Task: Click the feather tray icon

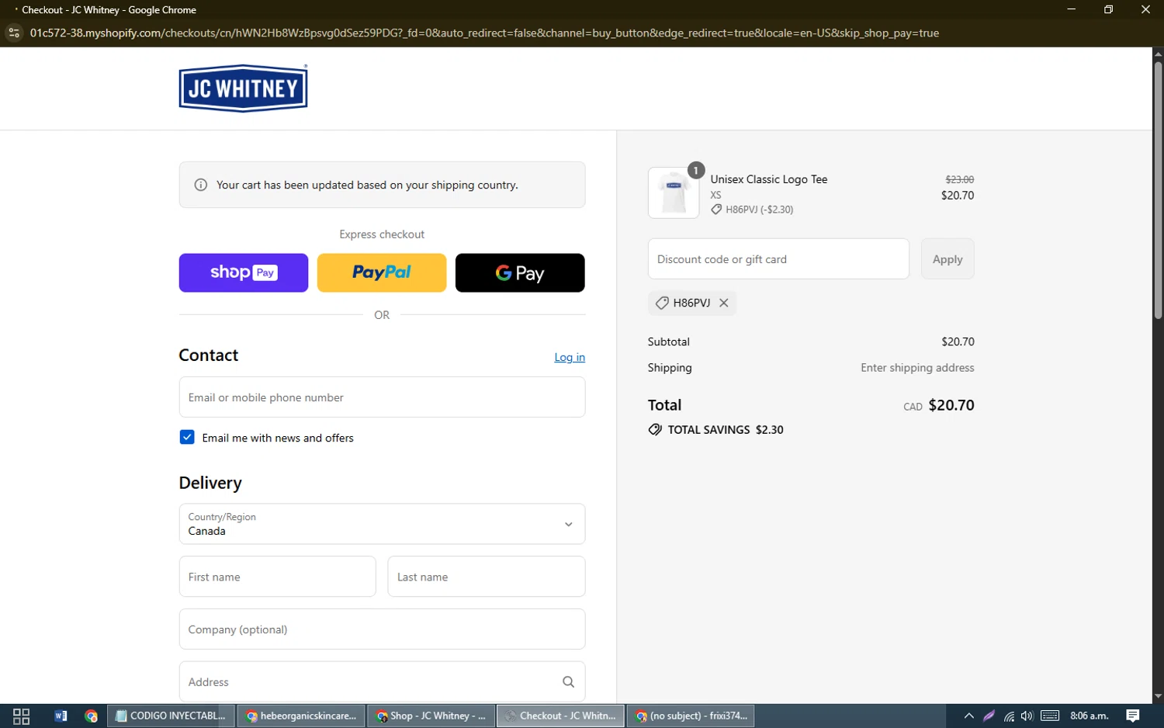Action: tap(989, 716)
